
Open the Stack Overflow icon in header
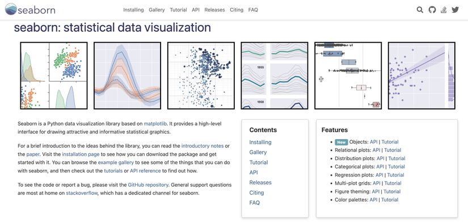444,10
